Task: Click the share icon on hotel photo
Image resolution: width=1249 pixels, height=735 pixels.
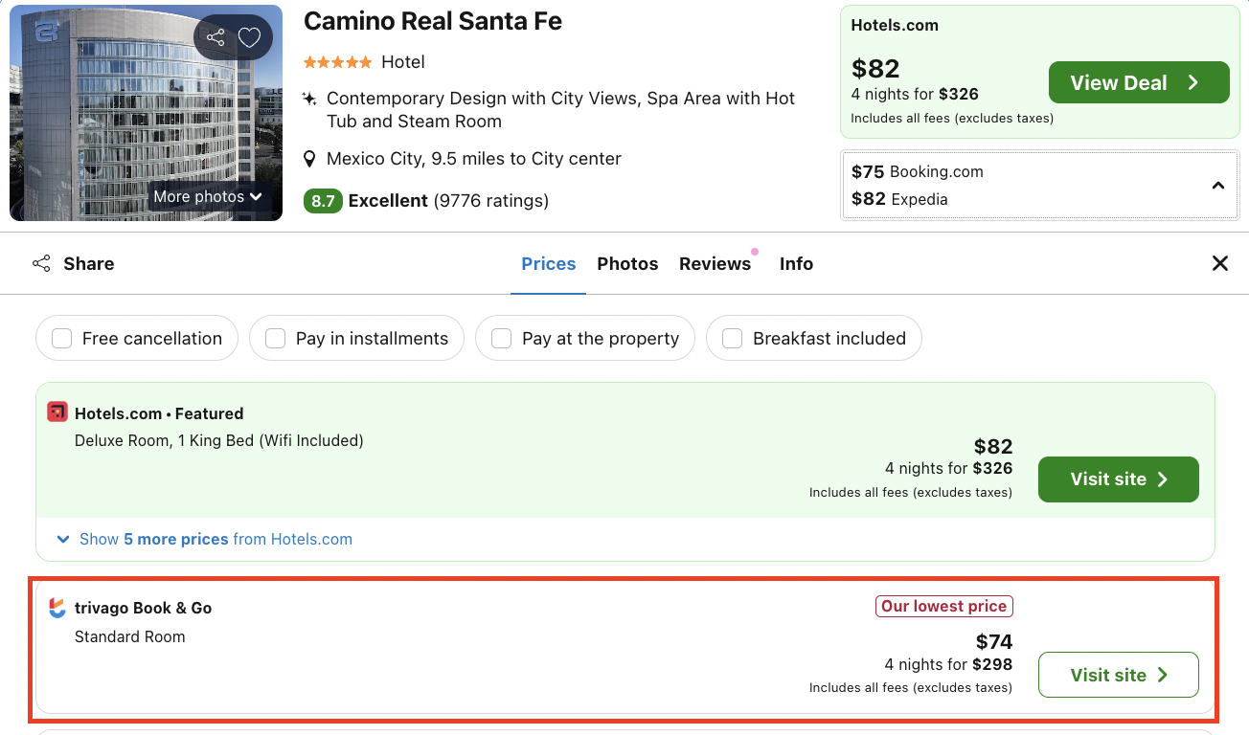Action: [x=216, y=38]
